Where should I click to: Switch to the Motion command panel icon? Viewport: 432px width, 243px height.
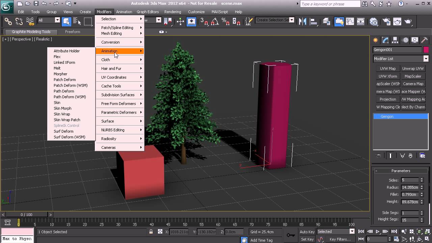[x=405, y=40]
